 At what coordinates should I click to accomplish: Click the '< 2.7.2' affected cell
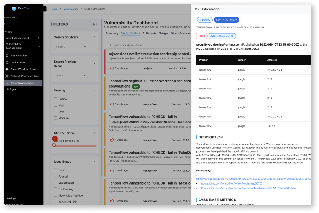click(x=271, y=126)
